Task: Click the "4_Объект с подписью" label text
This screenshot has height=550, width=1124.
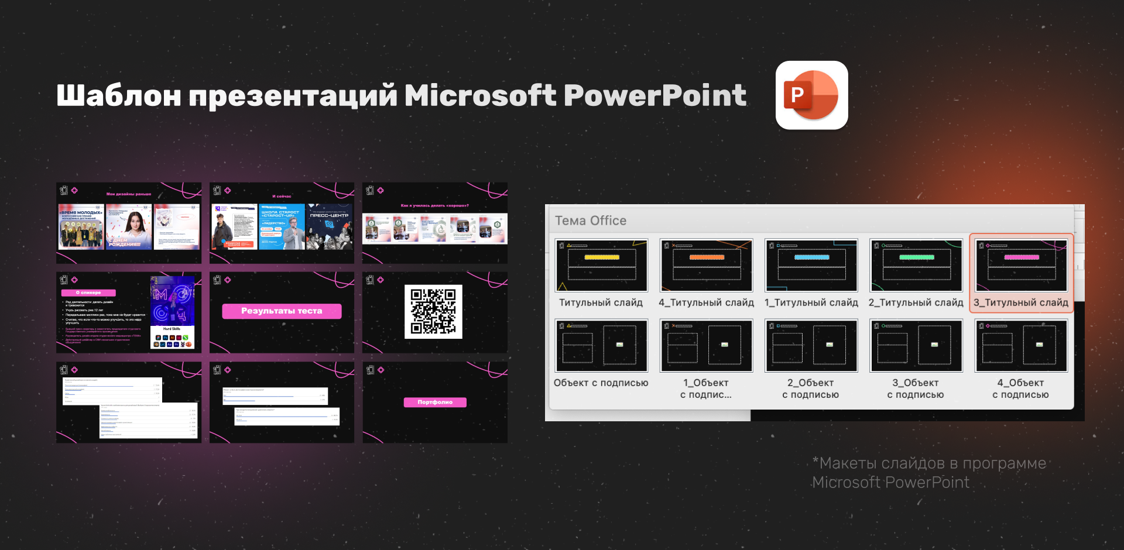Action: point(1020,389)
